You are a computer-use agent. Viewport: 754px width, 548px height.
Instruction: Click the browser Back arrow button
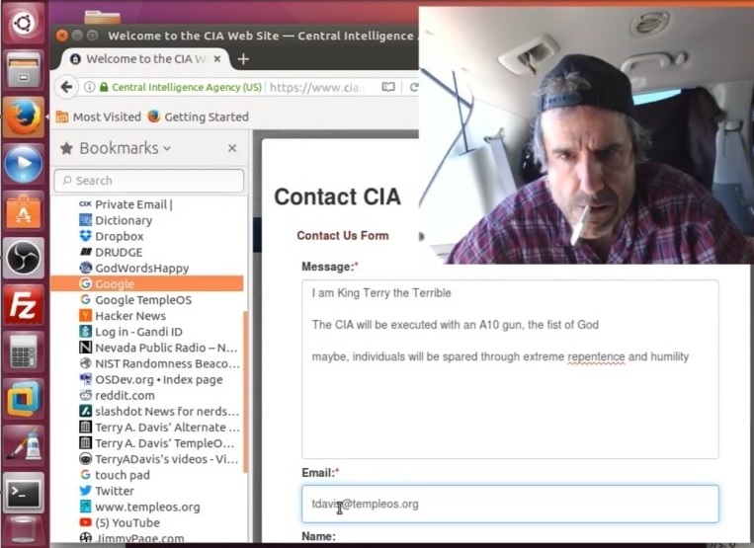(67, 87)
